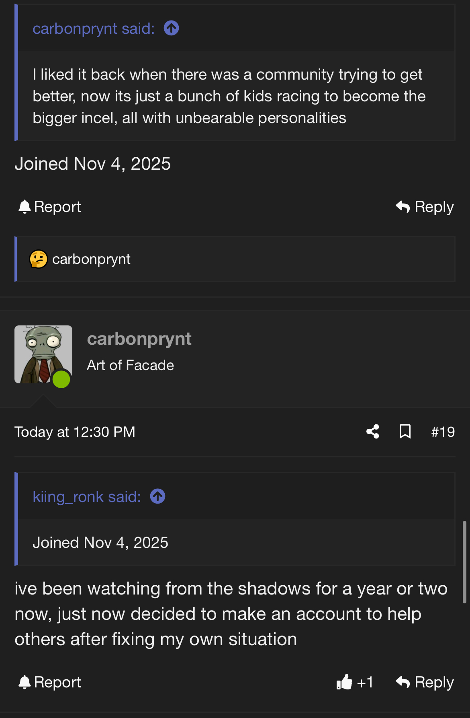
Task: Click the bell icon beside bottom Report
Action: [25, 682]
